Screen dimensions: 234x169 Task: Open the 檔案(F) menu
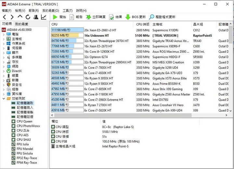click(x=6, y=11)
